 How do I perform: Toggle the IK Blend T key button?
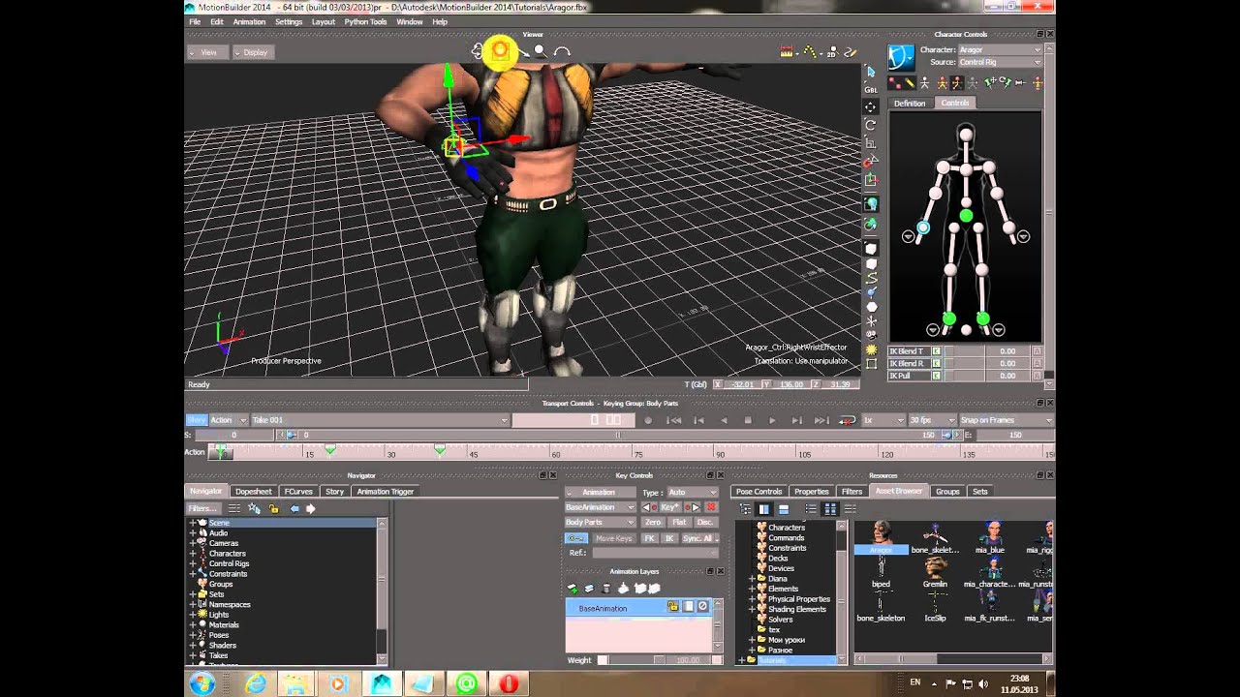pyautogui.click(x=936, y=351)
